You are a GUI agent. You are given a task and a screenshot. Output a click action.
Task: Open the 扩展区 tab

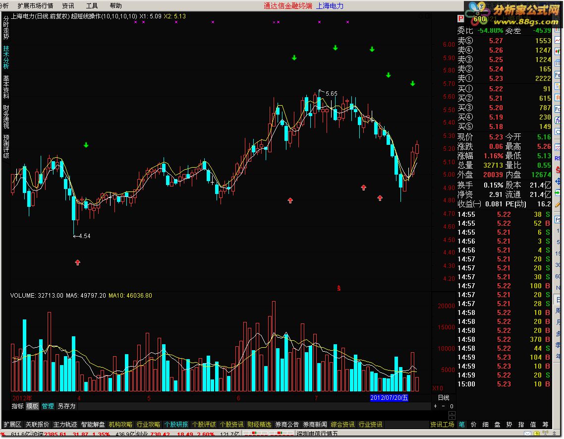point(12,425)
